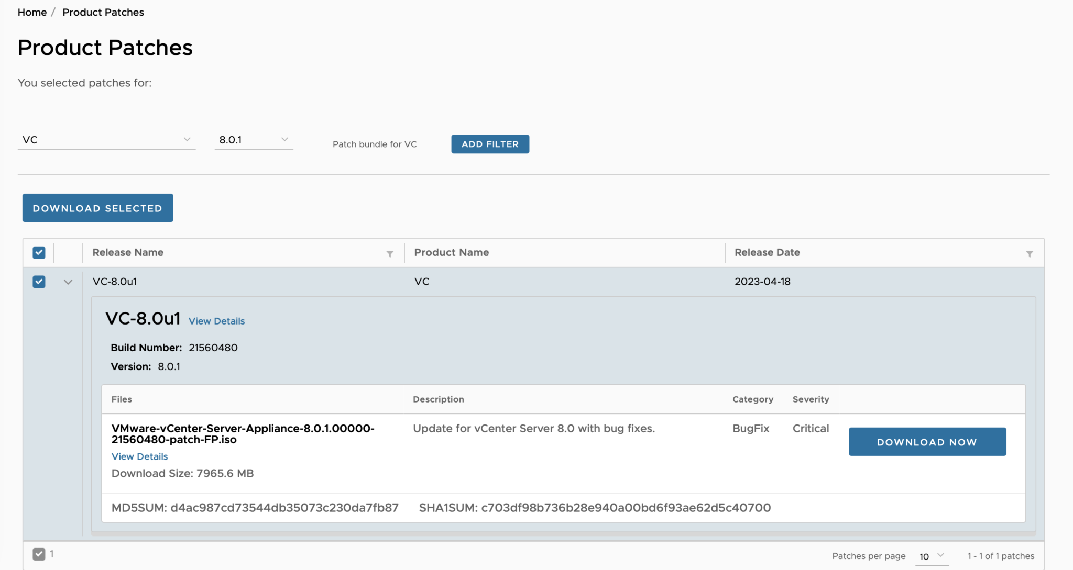Click the Release Date column header
Screen dimensions: 1073x570
coord(767,252)
